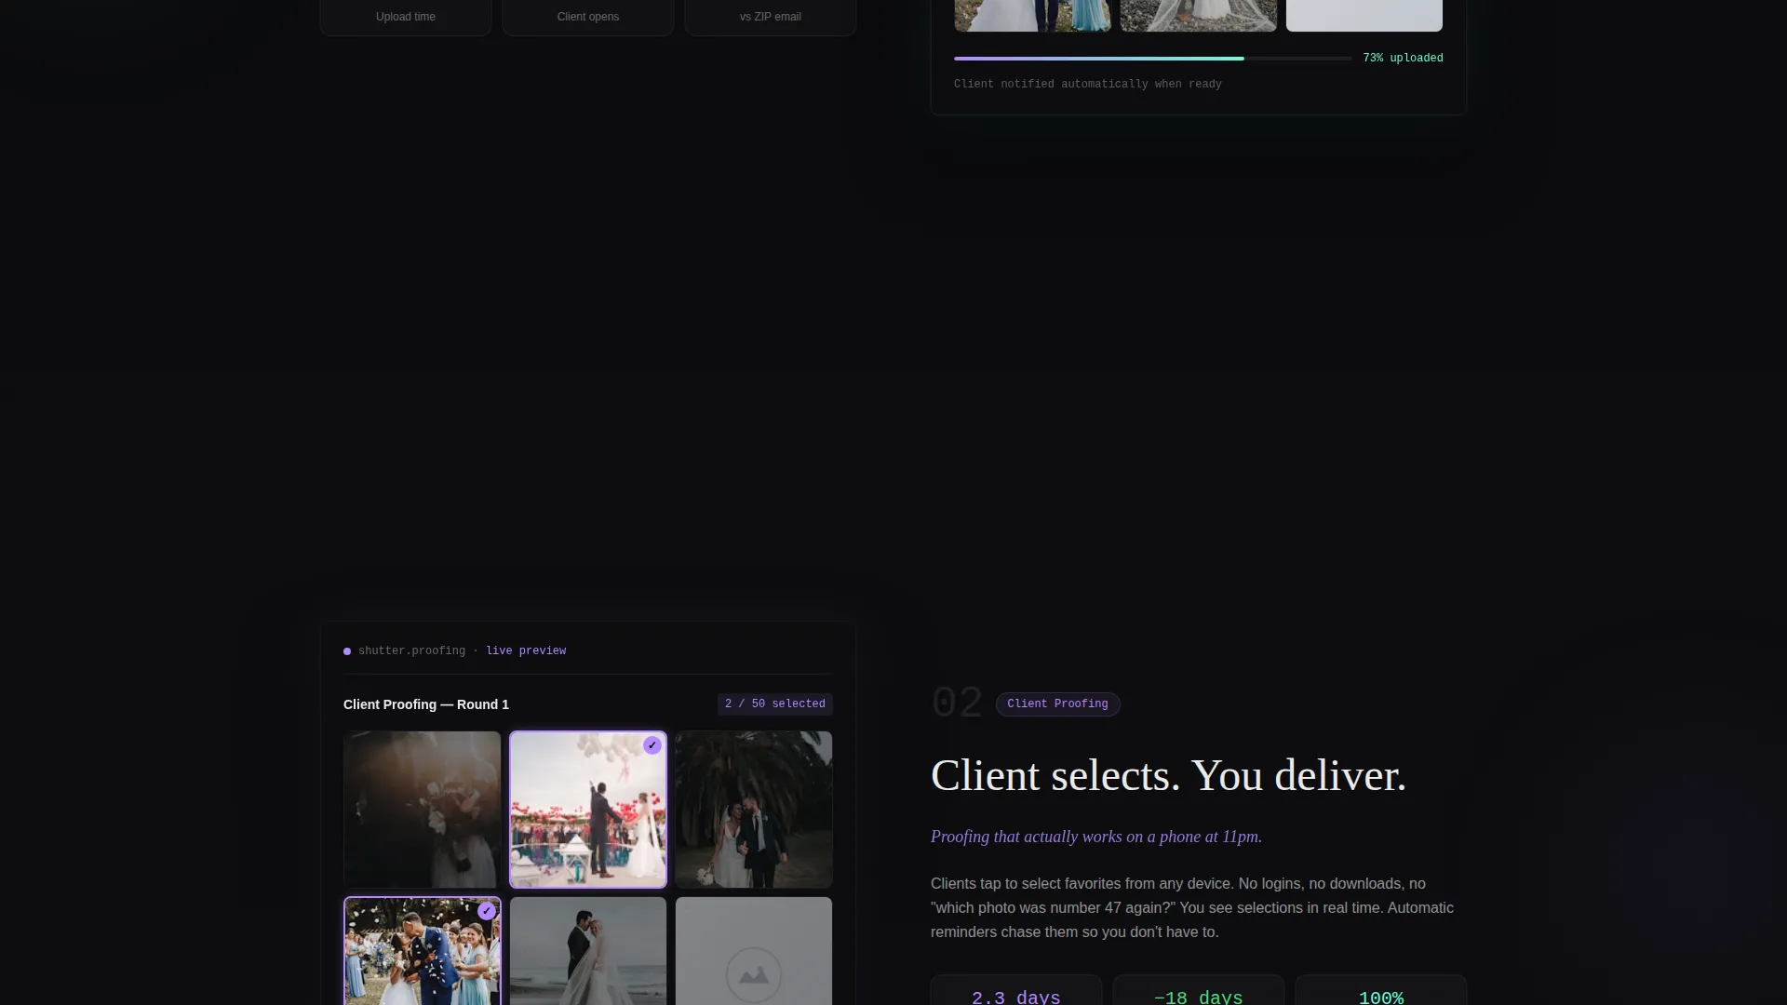
Task: Click the Client Proofing — Round 1 title
Action: click(x=426, y=704)
